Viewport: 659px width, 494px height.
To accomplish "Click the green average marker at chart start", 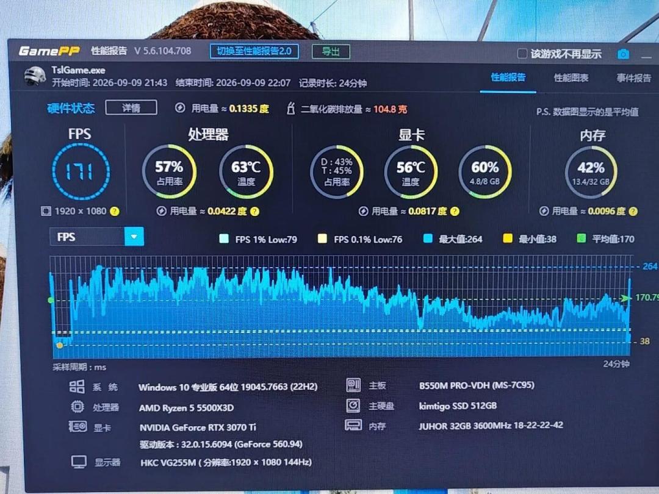I will pyautogui.click(x=51, y=300).
